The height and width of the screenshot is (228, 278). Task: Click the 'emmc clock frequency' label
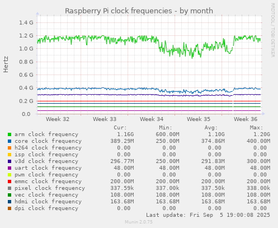(48, 182)
